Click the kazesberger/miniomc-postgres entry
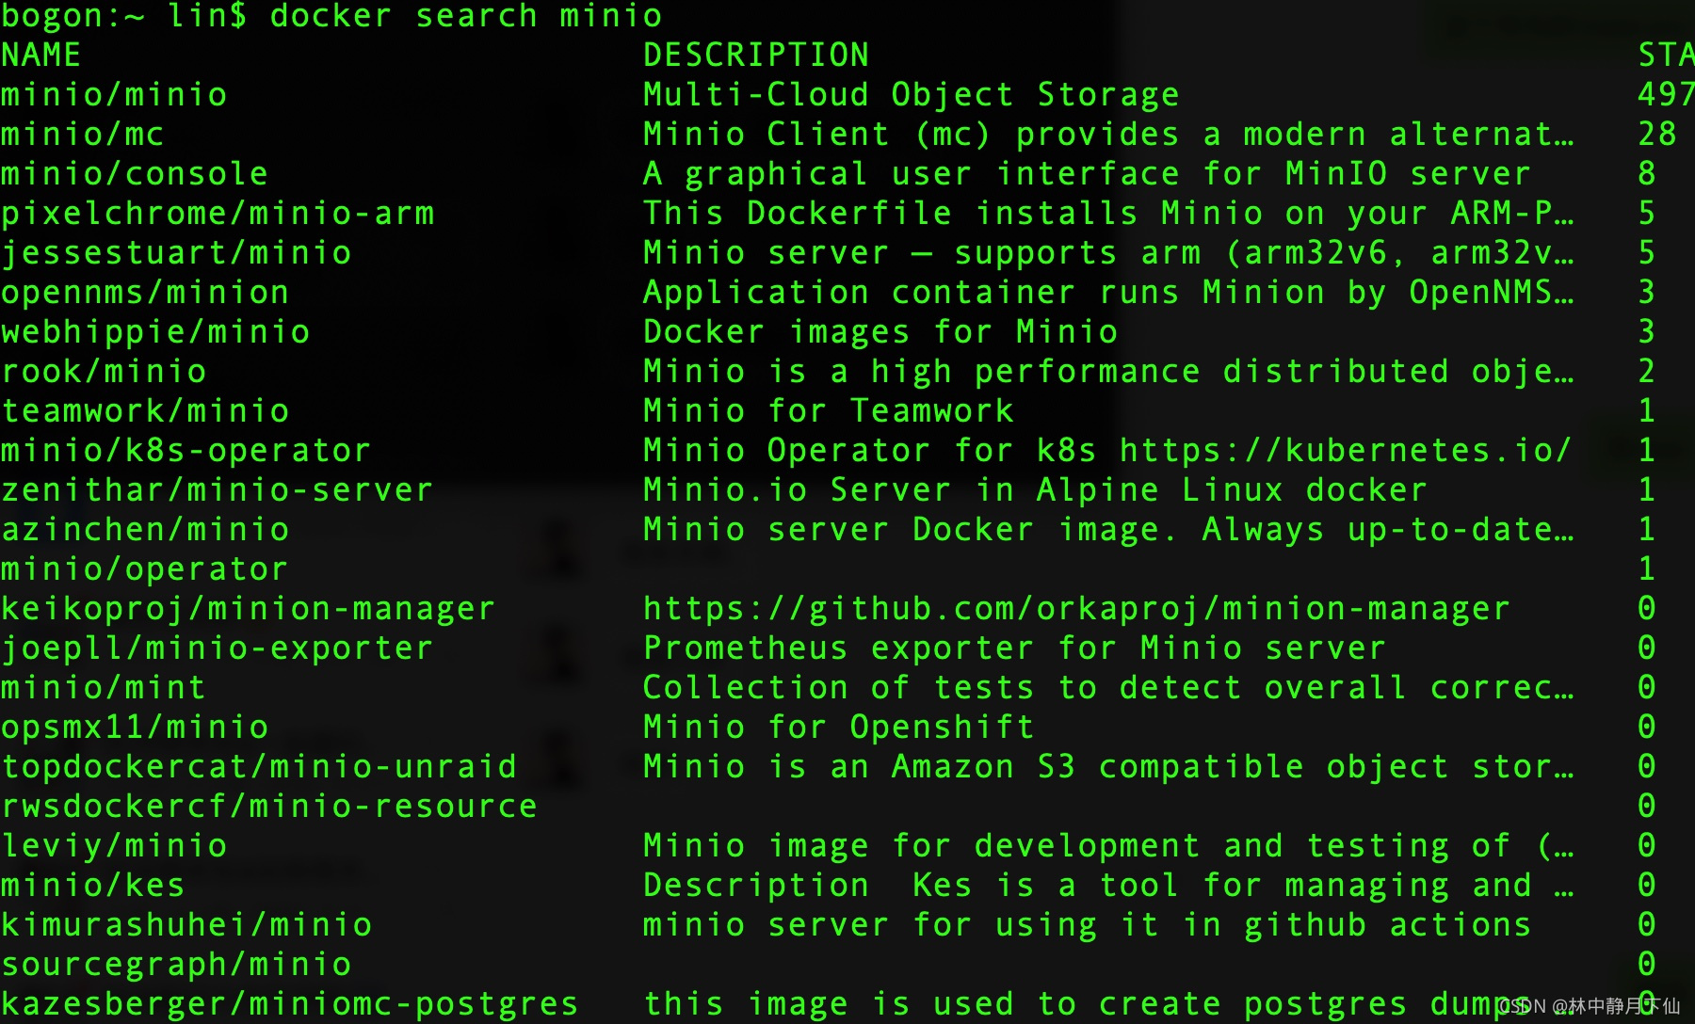This screenshot has width=1695, height=1024. coord(289,1004)
